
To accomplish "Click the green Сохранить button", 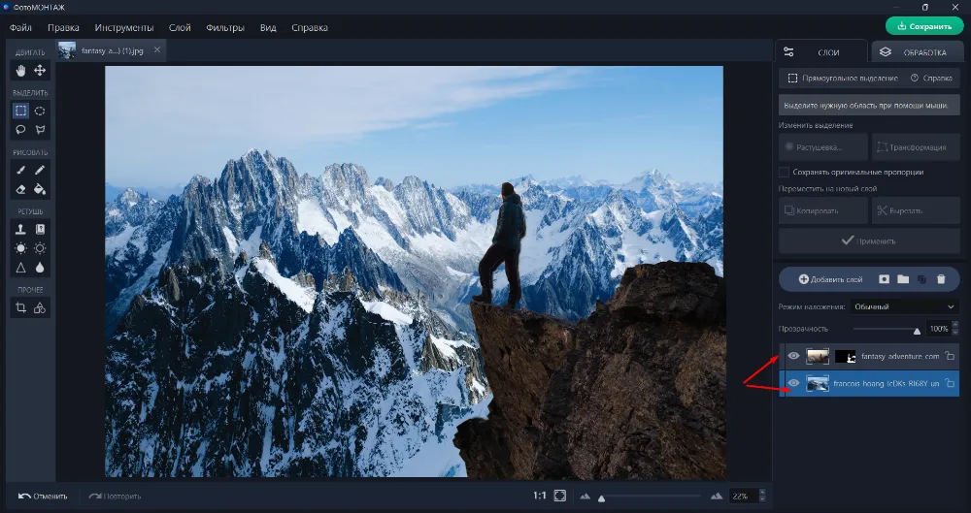I will pos(923,26).
